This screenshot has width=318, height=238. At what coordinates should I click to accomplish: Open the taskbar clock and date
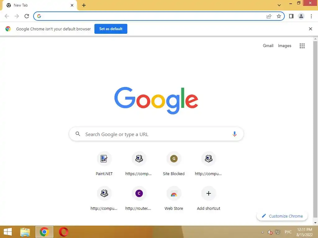(x=304, y=232)
